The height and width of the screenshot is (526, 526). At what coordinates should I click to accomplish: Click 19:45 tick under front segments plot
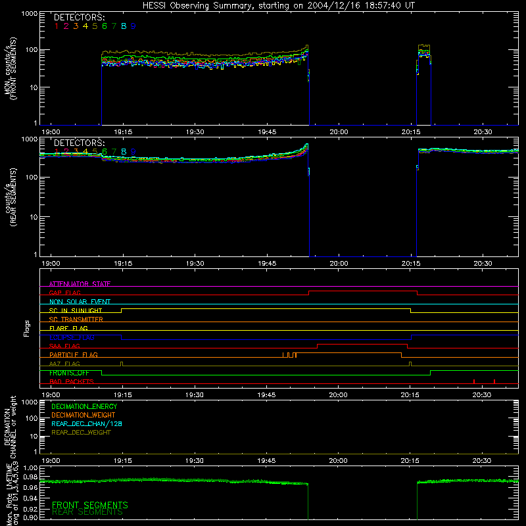click(267, 132)
